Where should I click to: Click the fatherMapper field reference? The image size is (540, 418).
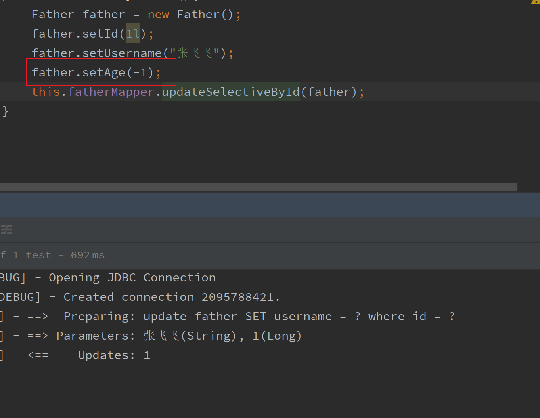111,92
